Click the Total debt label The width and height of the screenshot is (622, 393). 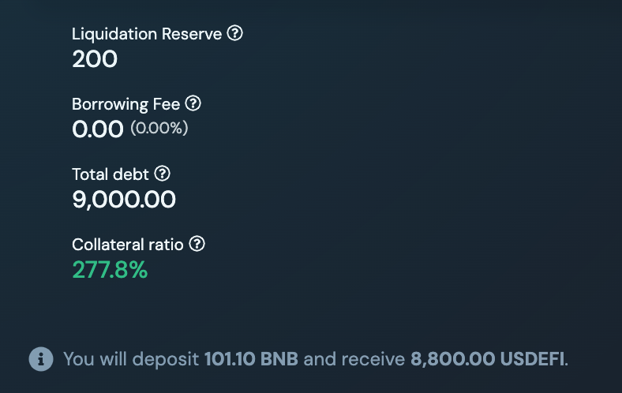point(111,174)
